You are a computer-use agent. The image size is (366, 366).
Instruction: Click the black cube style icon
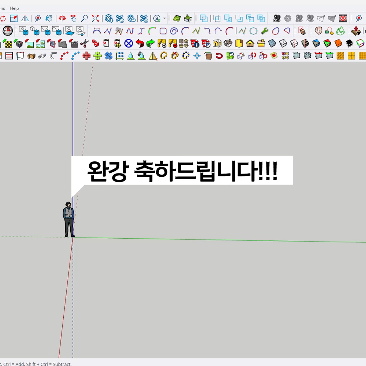[350, 44]
